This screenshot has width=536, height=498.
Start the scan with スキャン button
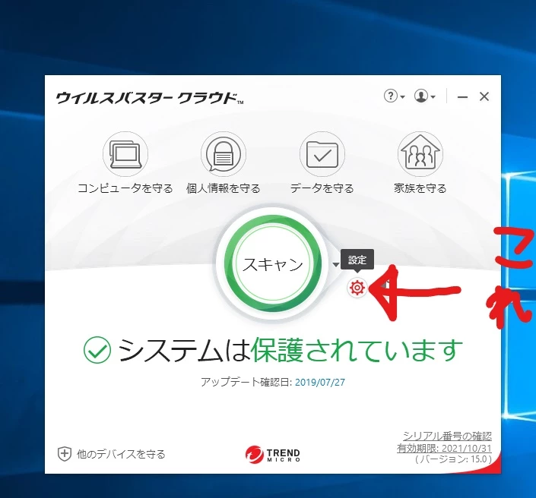click(273, 264)
